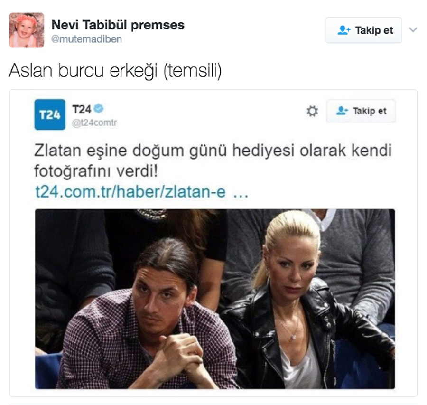Open the Nevi Tabibül premses baby avatar
Viewport: 427px width, 405px height.
27,30
